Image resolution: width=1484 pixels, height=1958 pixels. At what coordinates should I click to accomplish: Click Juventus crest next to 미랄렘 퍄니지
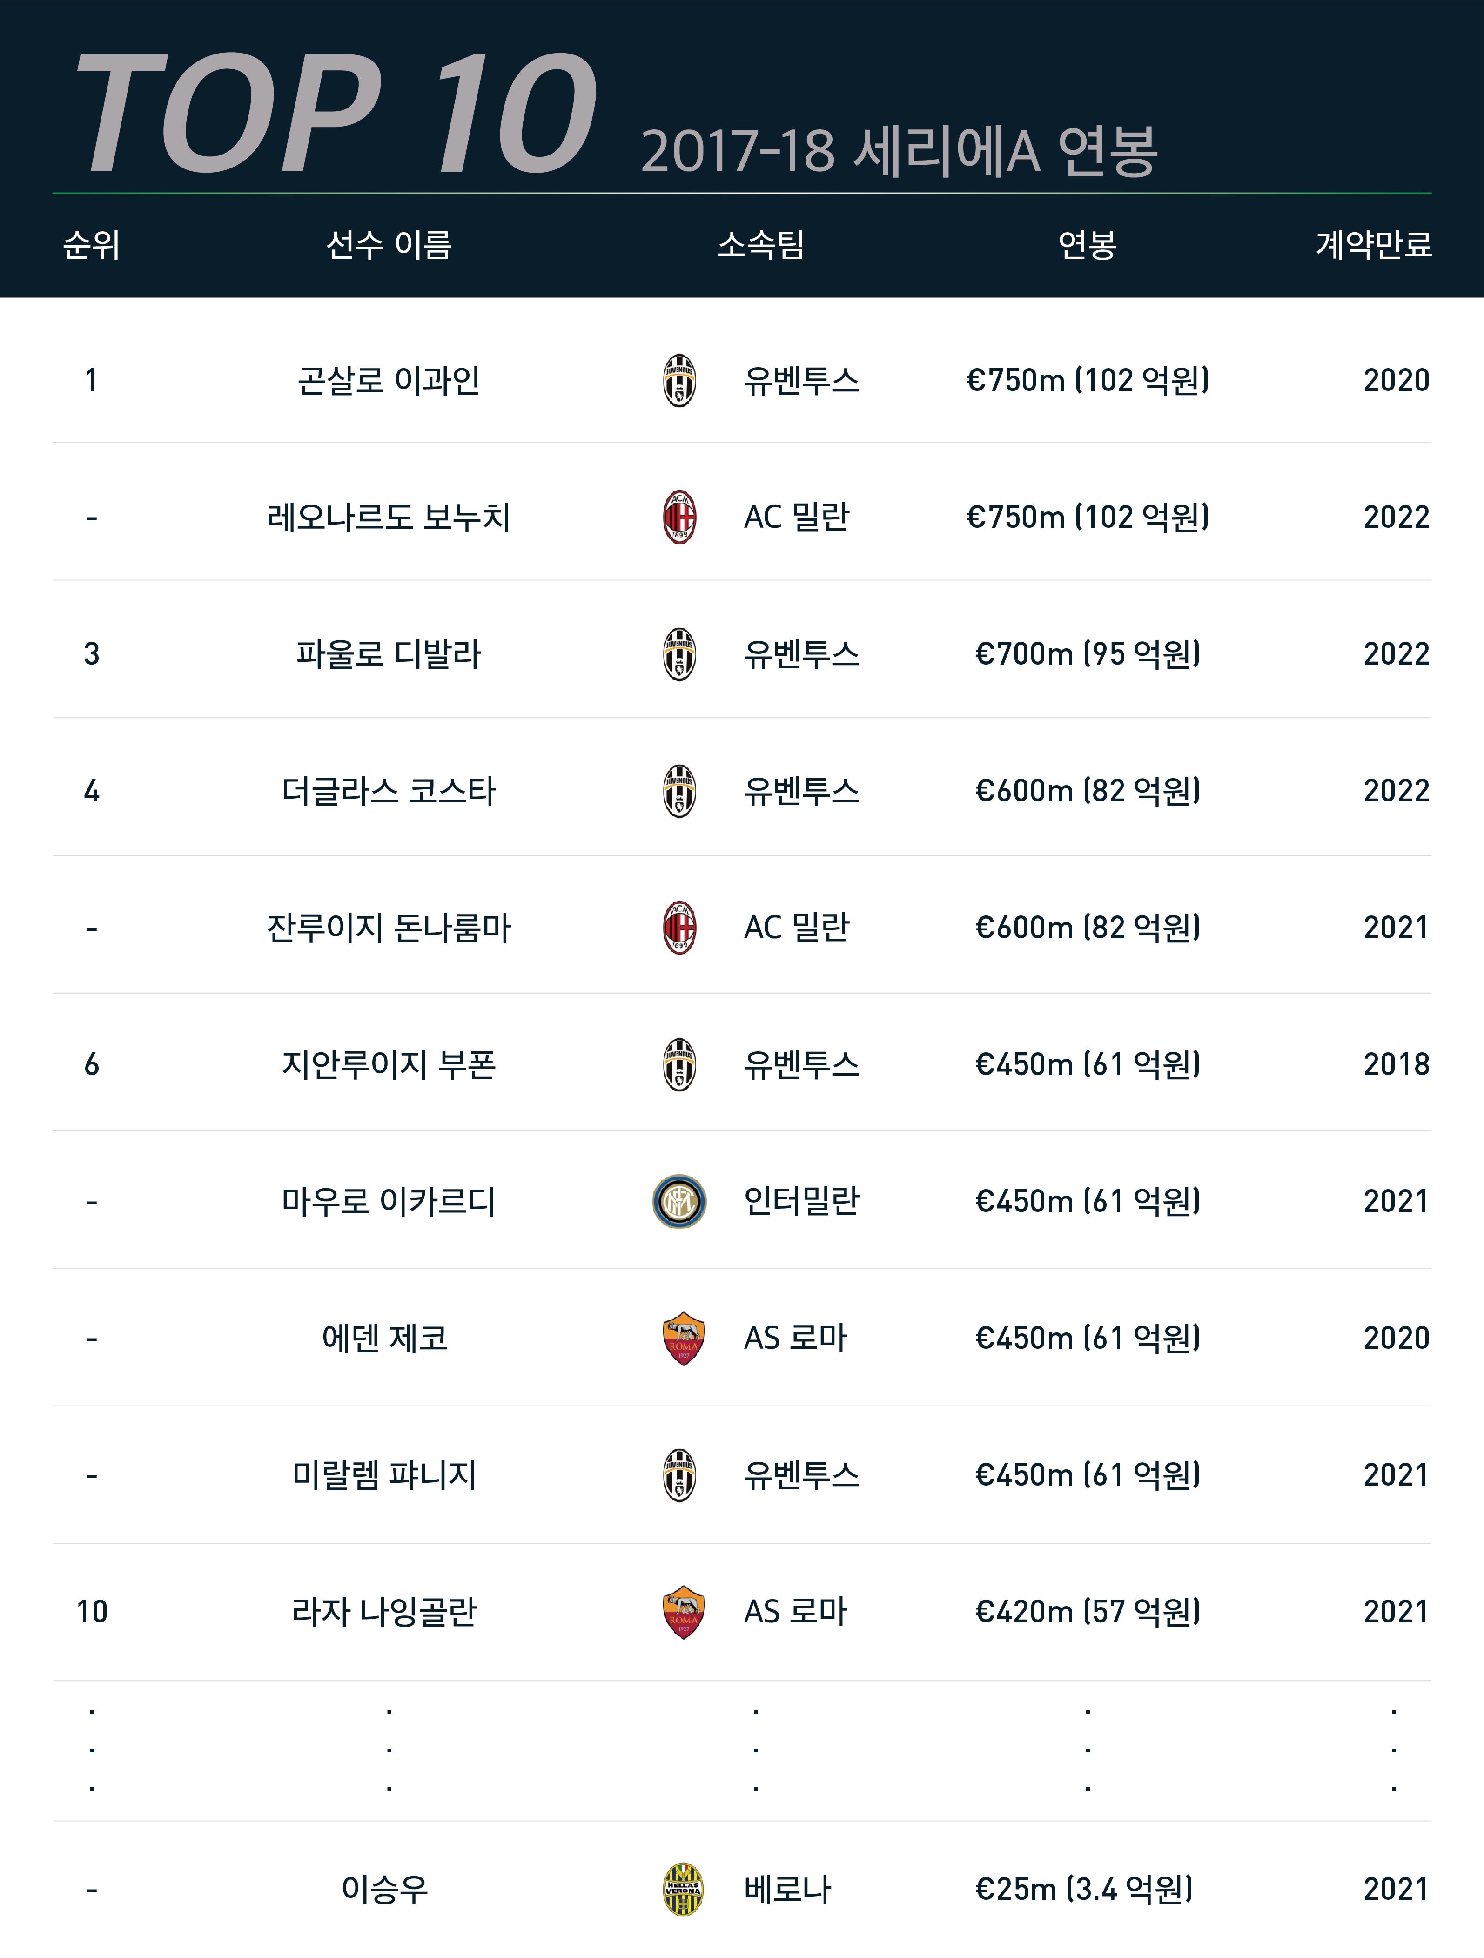(x=679, y=1475)
